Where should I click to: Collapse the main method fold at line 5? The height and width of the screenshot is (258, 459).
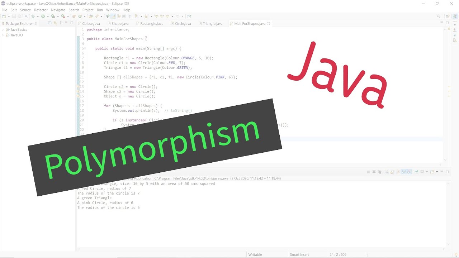tap(85, 48)
